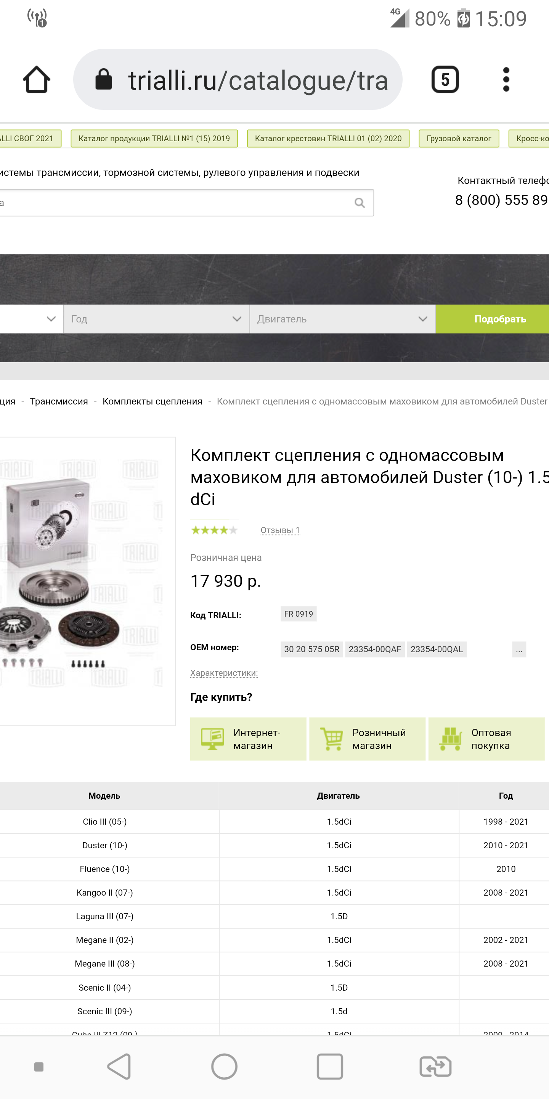
Task: Click the search magnifier icon
Action: pos(359,203)
